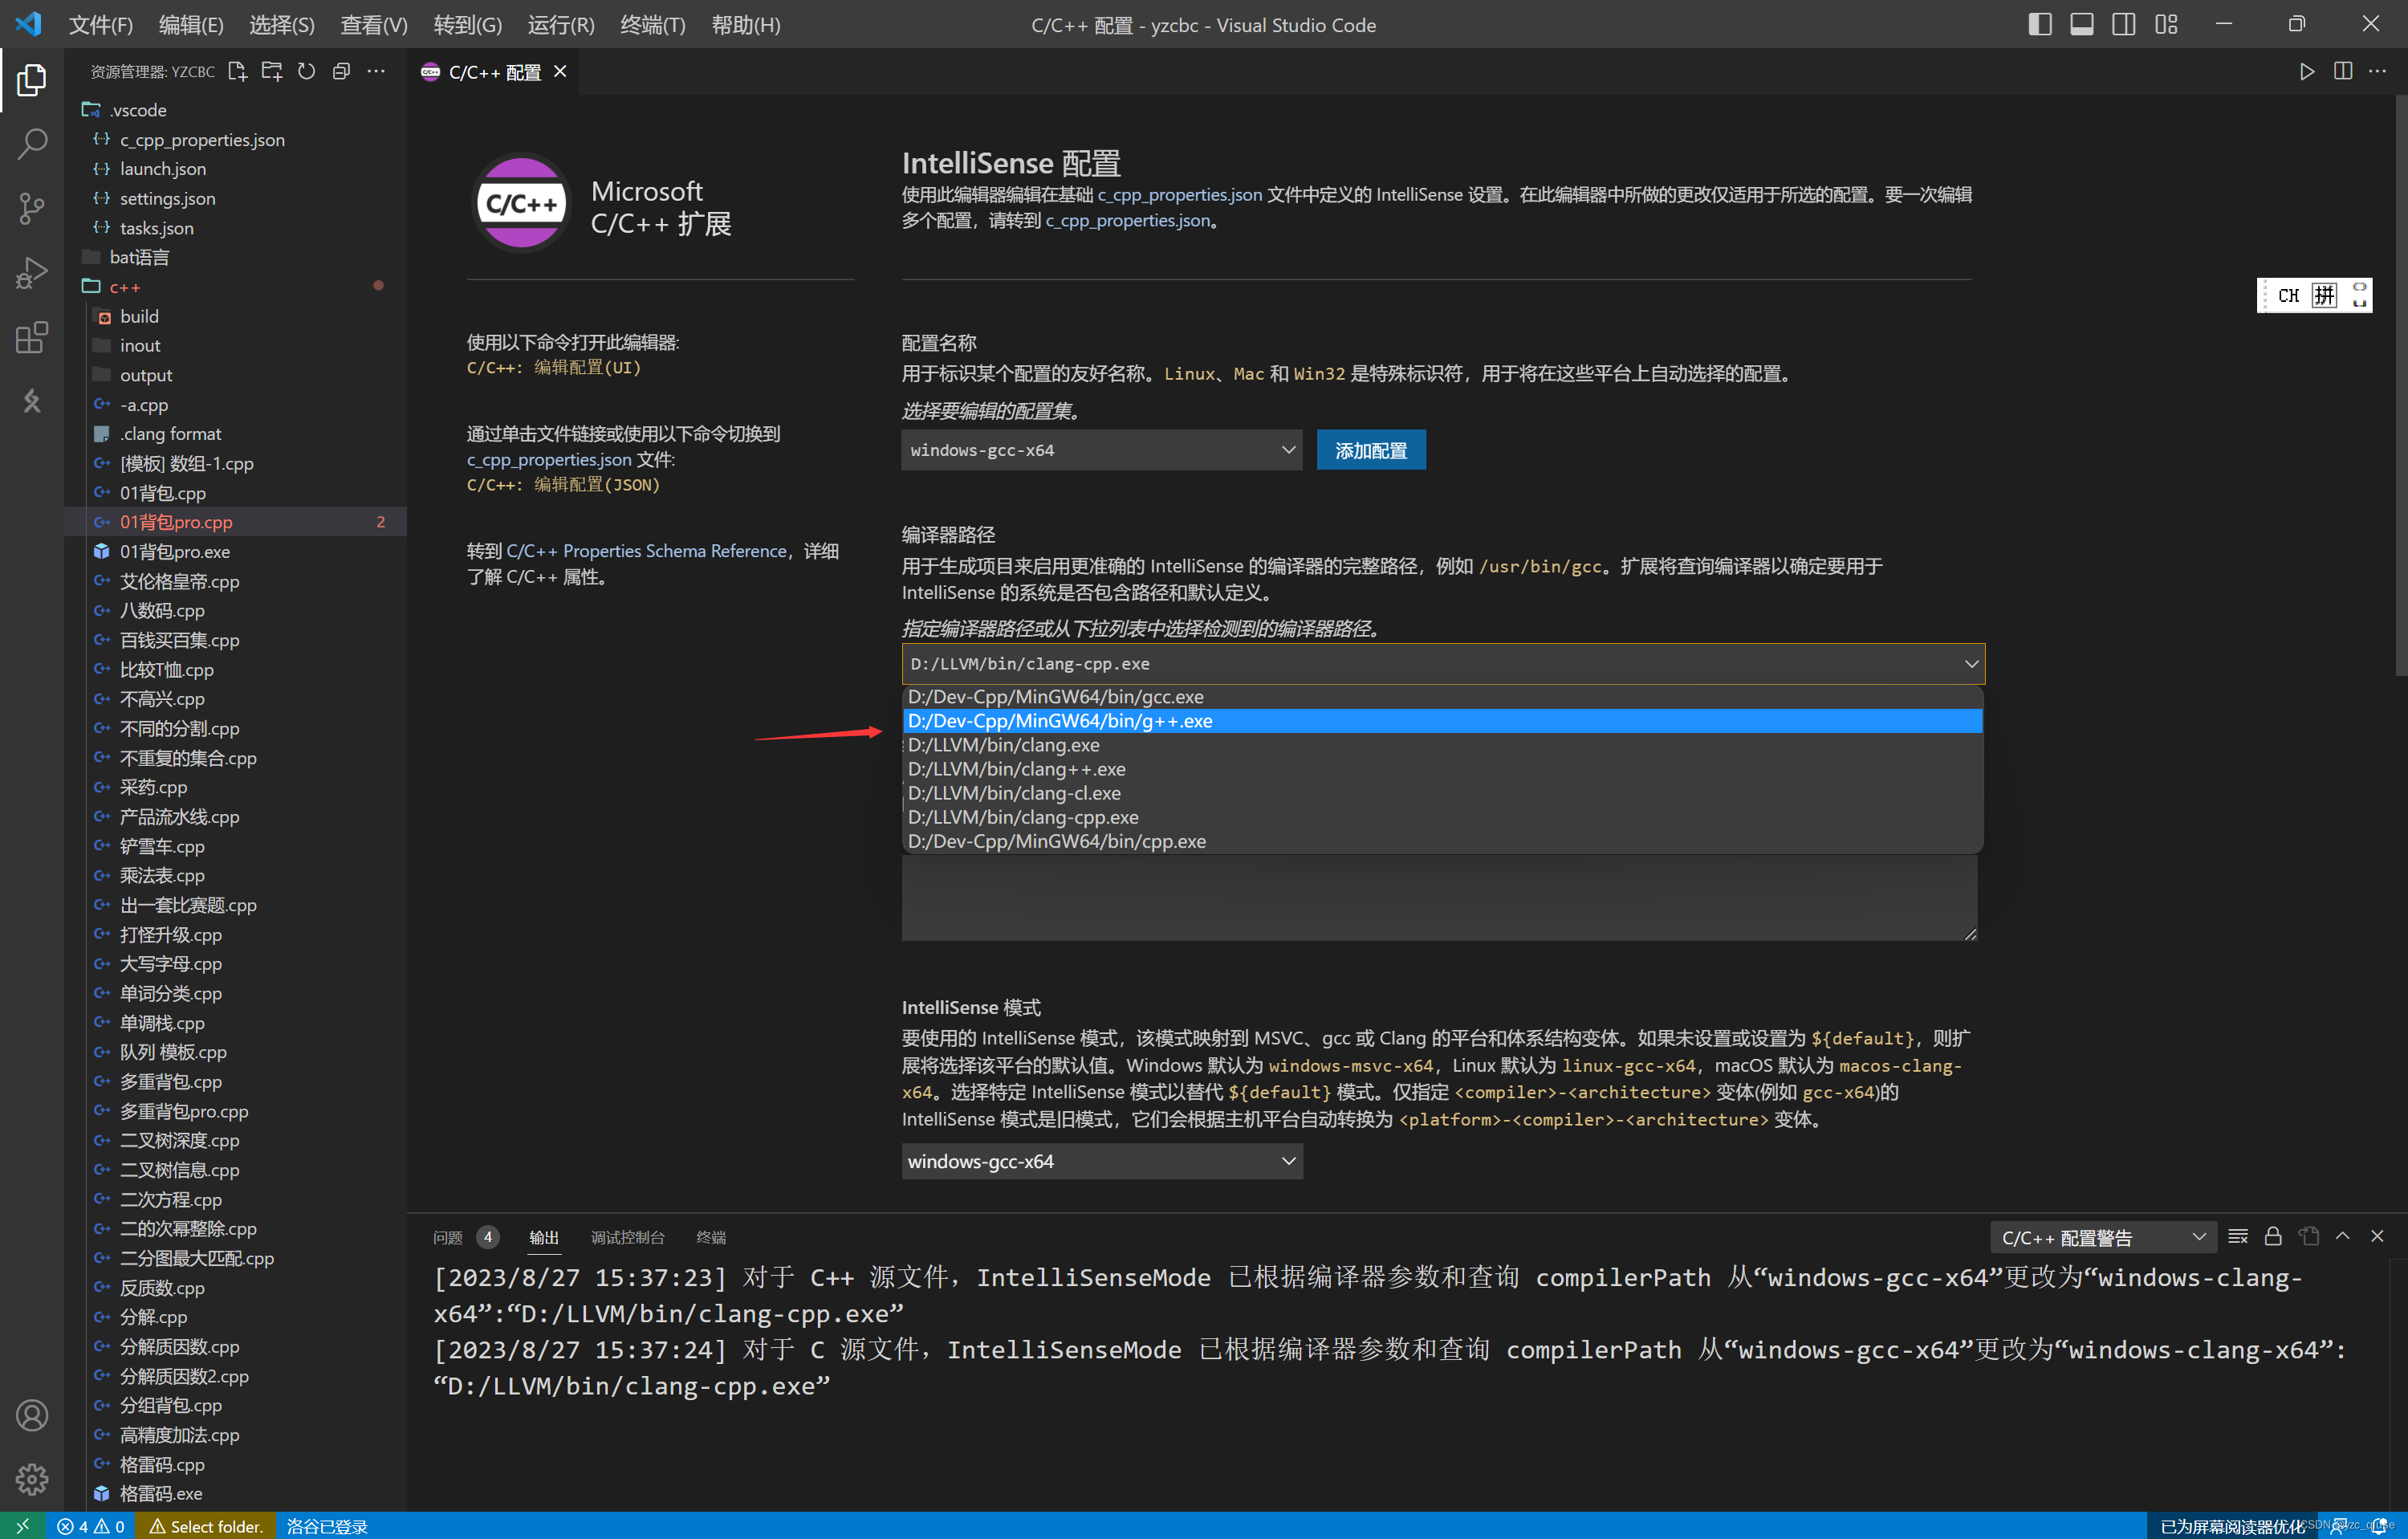Maximize the bottom panel with chevron
Screen dimensions: 2408x1539
click(2342, 1236)
